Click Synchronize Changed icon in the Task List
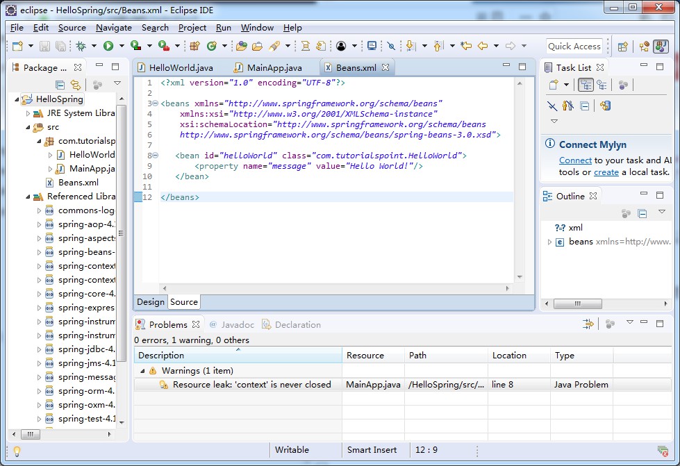 [x=605, y=106]
